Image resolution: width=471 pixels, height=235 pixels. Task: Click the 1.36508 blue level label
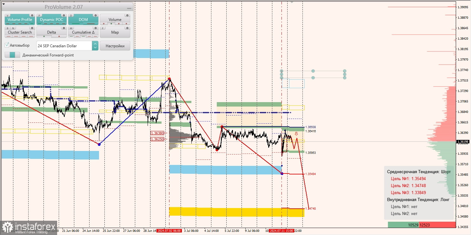pyautogui.click(x=310, y=127)
